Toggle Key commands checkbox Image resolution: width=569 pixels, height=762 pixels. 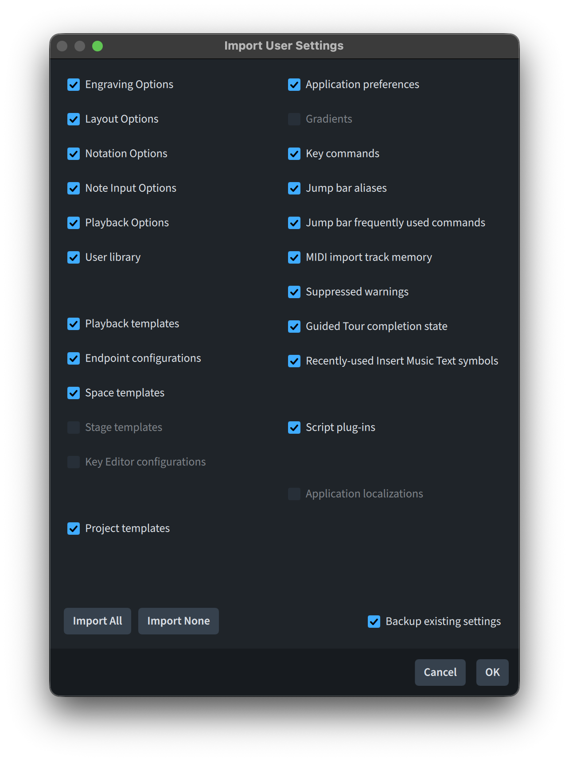(x=294, y=154)
